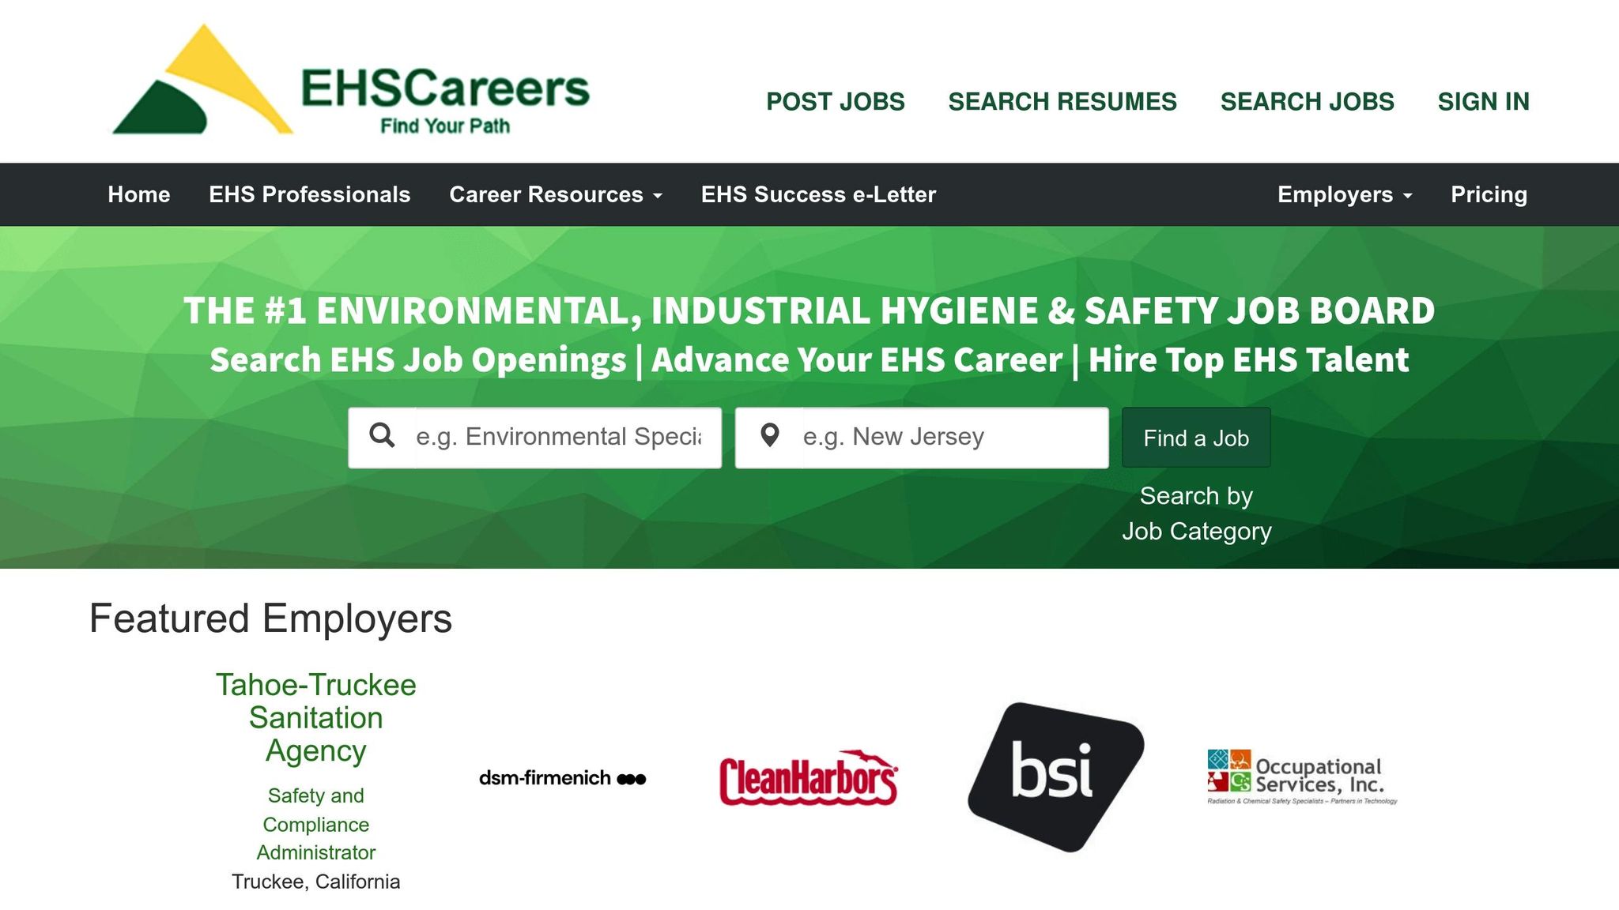Click POST JOBS in the header
The height and width of the screenshot is (910, 1619).
(835, 101)
